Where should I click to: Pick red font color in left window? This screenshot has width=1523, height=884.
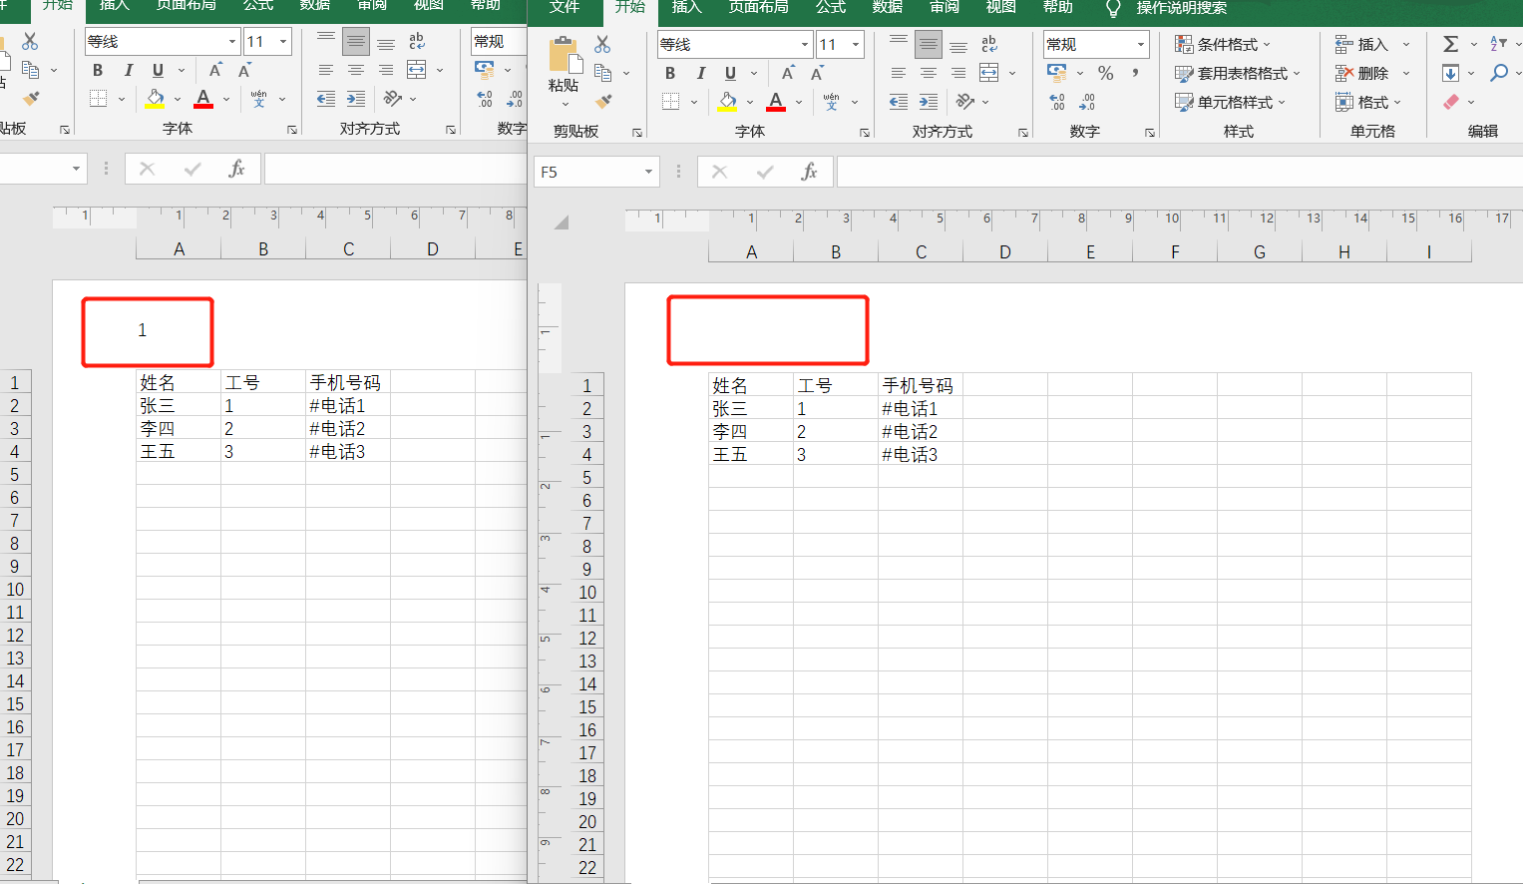(203, 99)
